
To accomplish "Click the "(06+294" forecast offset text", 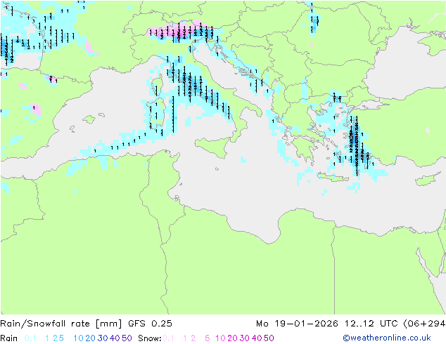I will point(424,324).
